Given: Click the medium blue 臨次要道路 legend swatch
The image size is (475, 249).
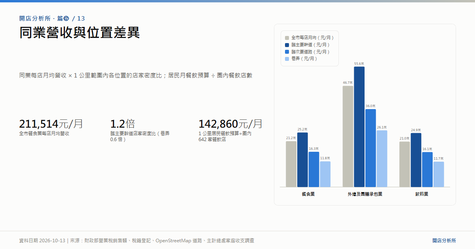Looking at the screenshot, I should (x=287, y=52).
